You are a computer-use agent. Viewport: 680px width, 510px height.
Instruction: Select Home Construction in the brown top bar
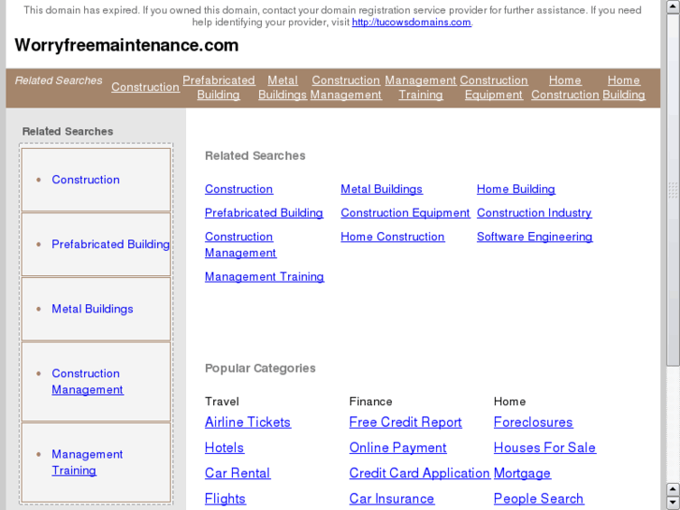[x=565, y=87]
